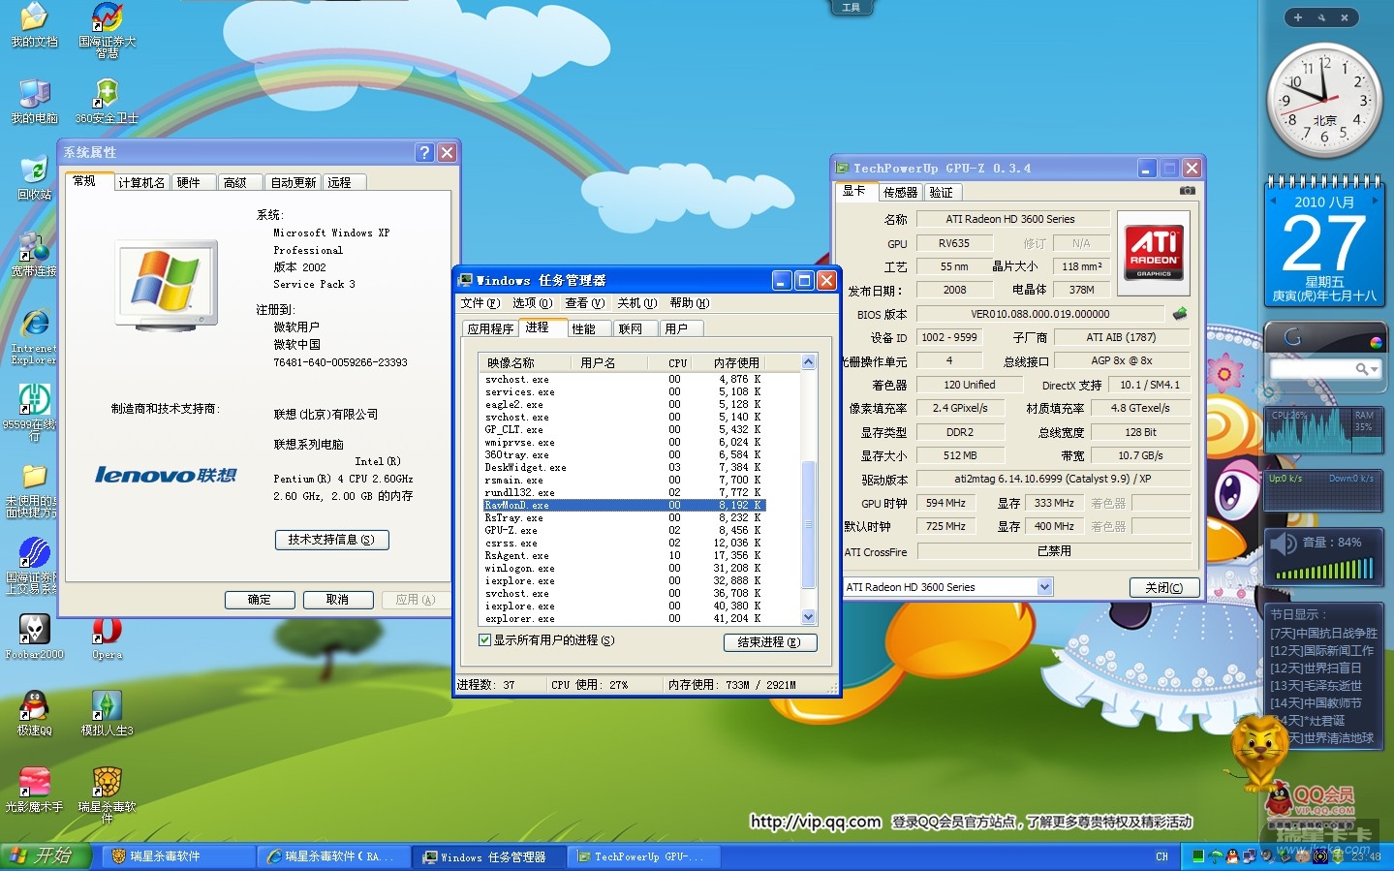Expand the ATI Radeon HD 3600 Series dropdown
This screenshot has width=1394, height=871.
[1044, 587]
